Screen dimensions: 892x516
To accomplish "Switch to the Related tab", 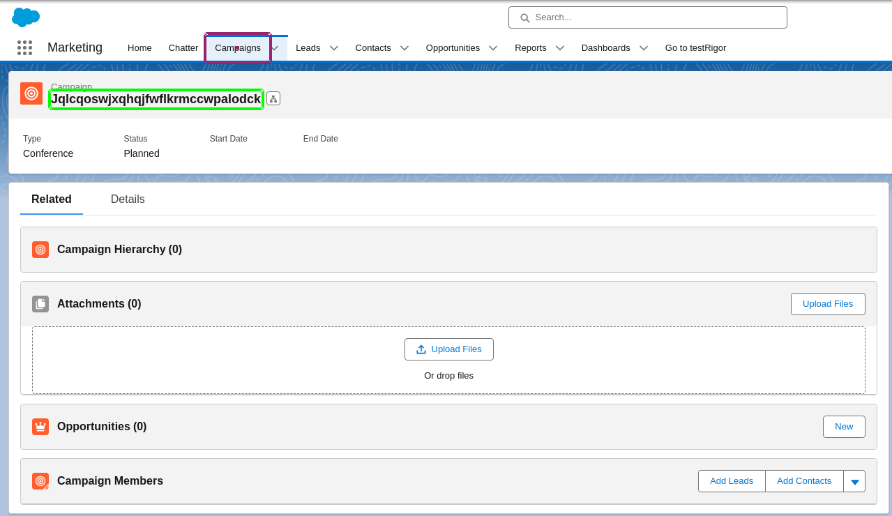I will 52,199.
